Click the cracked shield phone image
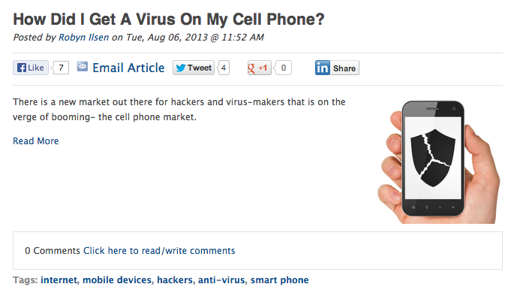Viewport: 517px width, 296px height. [438, 162]
